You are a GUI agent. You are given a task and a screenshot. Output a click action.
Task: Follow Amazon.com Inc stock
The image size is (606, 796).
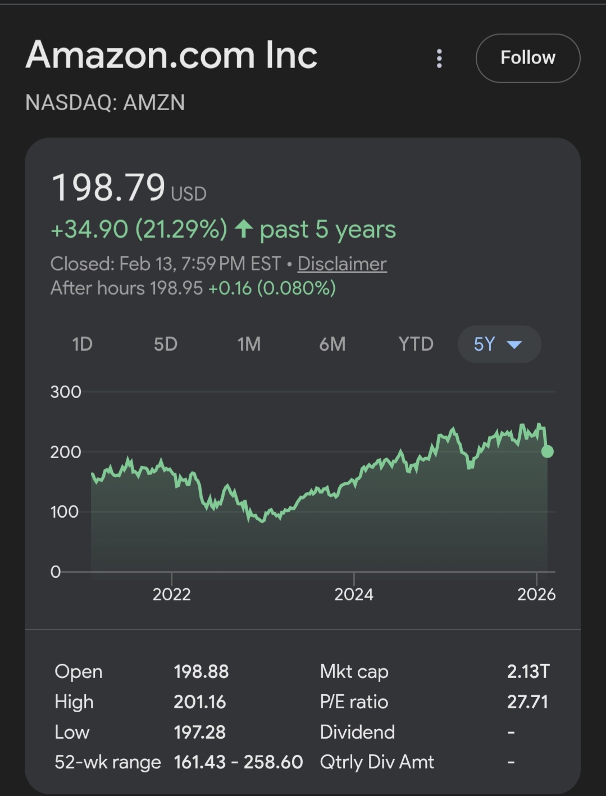click(x=527, y=58)
